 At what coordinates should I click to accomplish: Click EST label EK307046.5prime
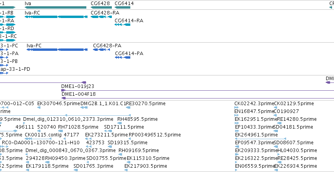(58, 104)
